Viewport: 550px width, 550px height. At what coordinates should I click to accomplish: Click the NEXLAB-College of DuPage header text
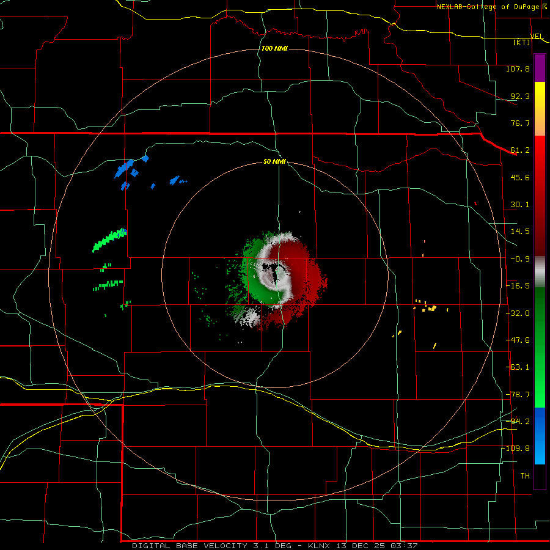[x=488, y=7]
